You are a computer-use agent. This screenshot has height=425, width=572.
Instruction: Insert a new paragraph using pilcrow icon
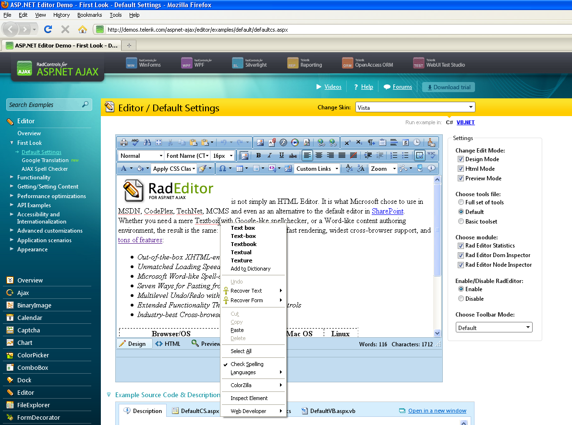tap(371, 142)
